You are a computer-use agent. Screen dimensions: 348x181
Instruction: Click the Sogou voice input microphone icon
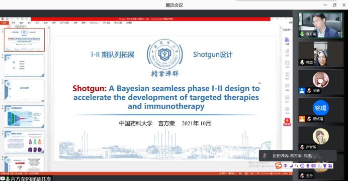point(308,165)
